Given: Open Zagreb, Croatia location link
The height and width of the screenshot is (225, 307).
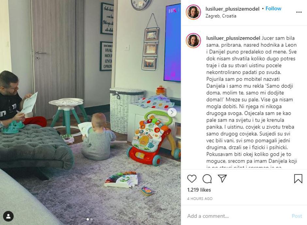Looking at the screenshot, I should tap(221, 16).
